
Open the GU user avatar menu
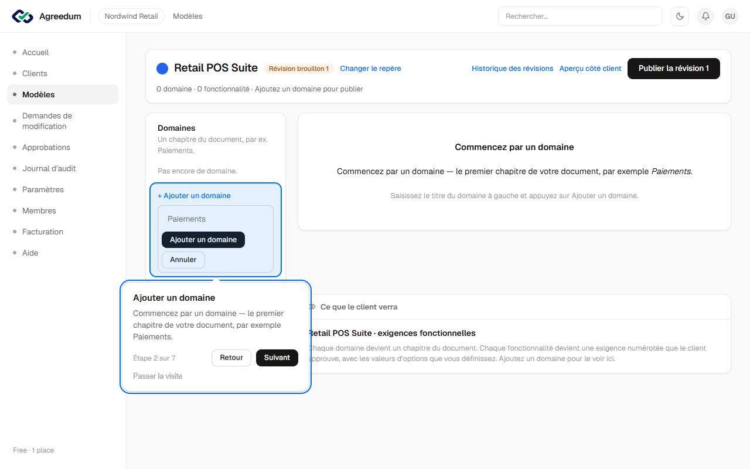click(x=730, y=16)
